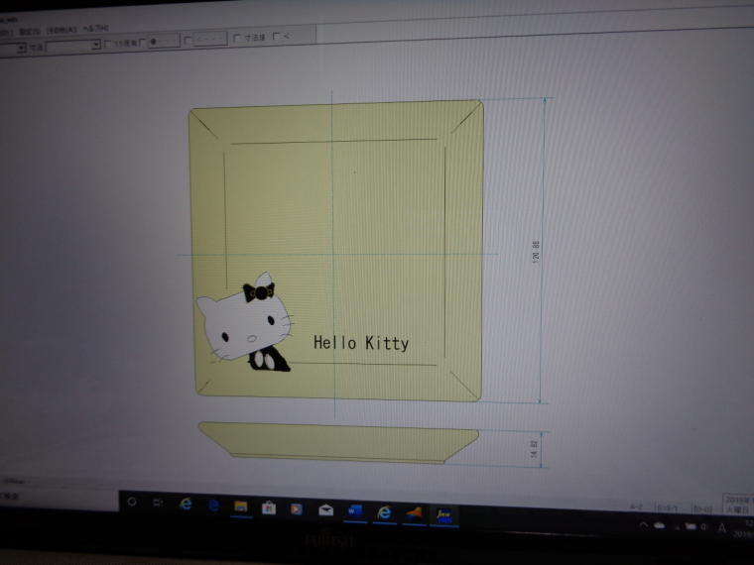
Task: Toggle the checkbox labeled with <
Action: point(276,36)
